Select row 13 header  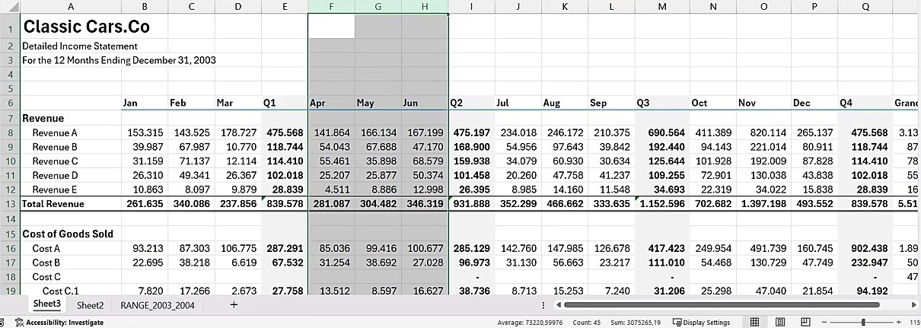tap(10, 203)
